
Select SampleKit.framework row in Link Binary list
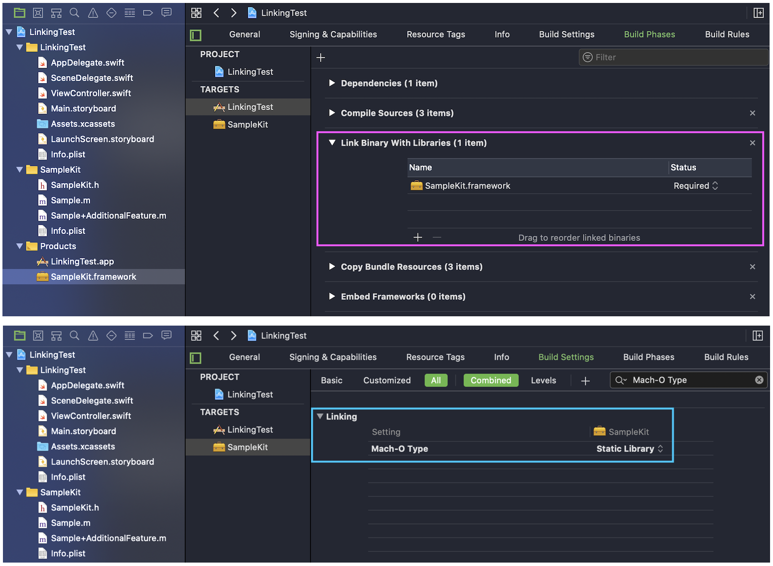[x=580, y=186]
